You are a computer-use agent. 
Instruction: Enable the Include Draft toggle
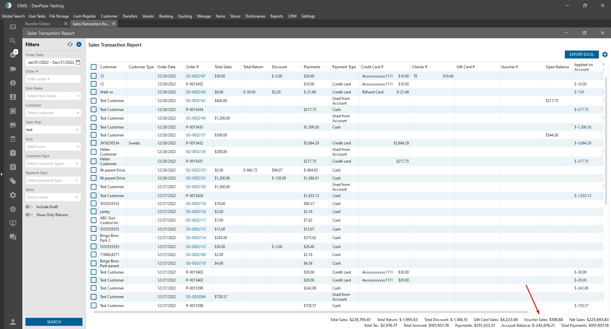point(29,207)
